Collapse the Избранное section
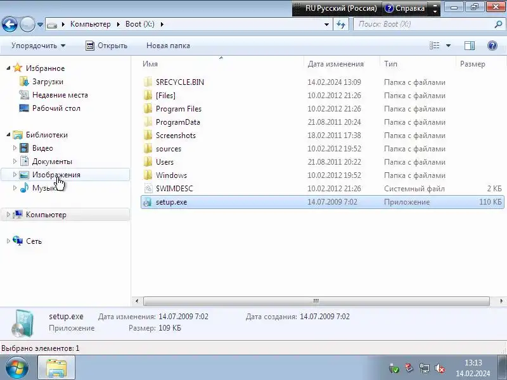507x380 pixels. point(8,68)
